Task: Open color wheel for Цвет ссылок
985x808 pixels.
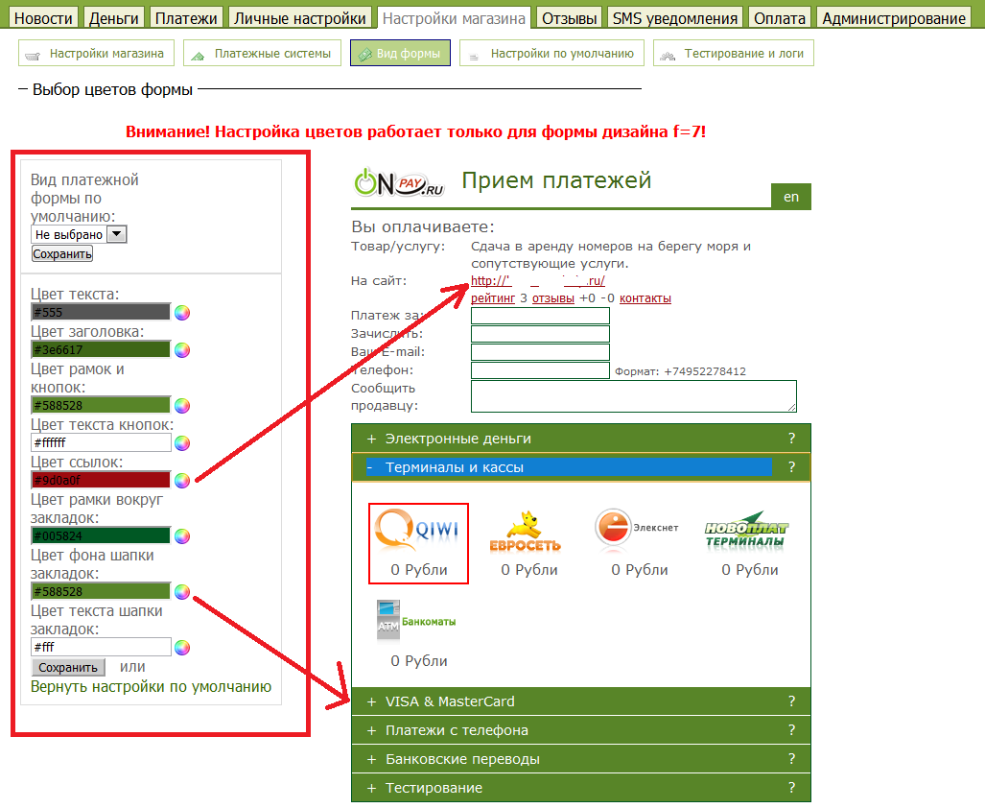Action: coord(181,480)
